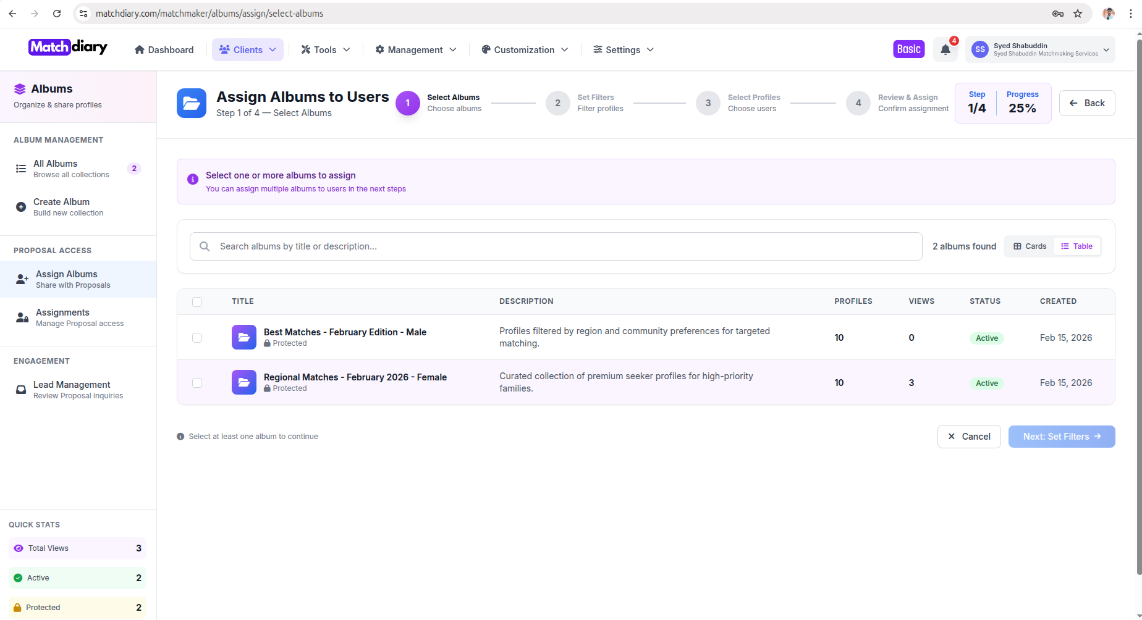Focus the album search field
This screenshot has width=1142, height=620.
coord(556,246)
